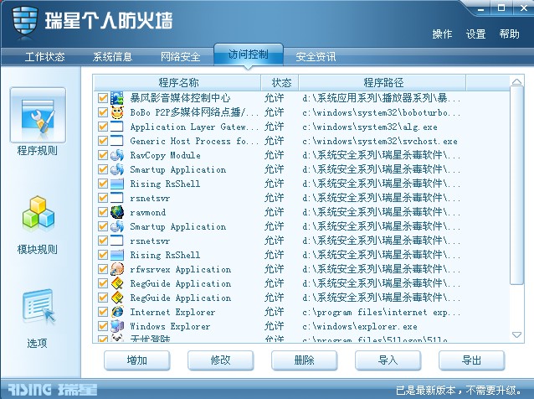This screenshot has height=399, width=534.
Task: Toggle the BoBo P2P row checkbox
Action: [102, 112]
